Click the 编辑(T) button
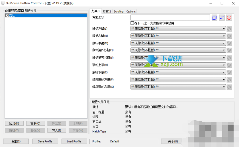This screenshot has height=147, width=239. pos(14,130)
